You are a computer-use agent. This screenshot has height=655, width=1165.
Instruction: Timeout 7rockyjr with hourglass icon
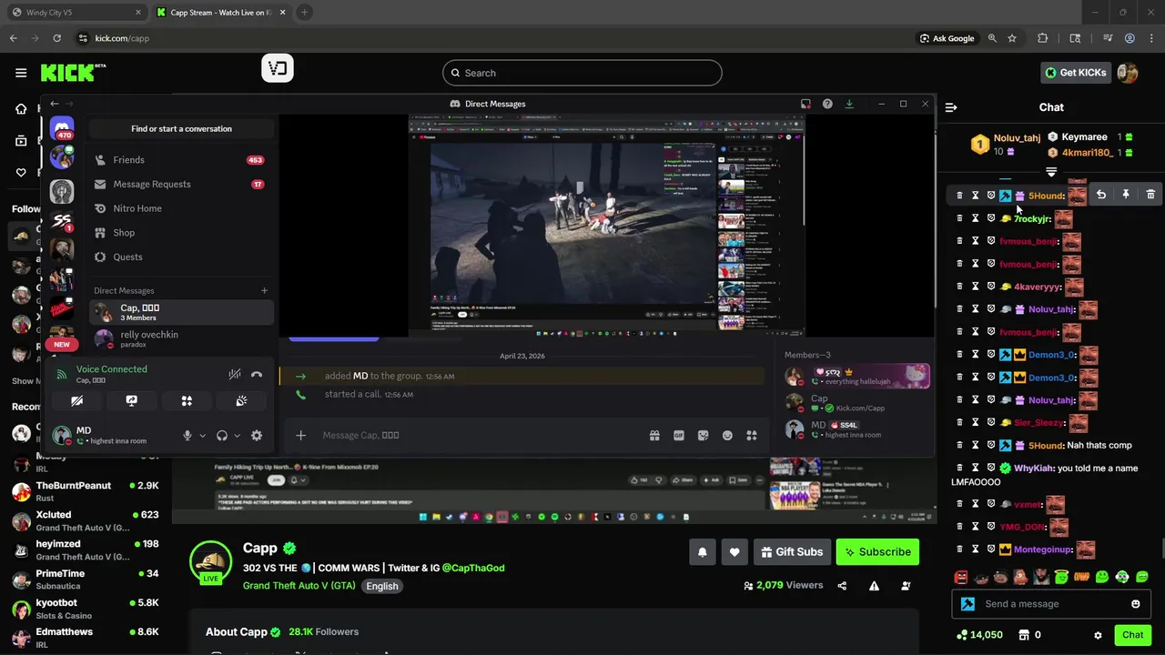click(x=975, y=218)
